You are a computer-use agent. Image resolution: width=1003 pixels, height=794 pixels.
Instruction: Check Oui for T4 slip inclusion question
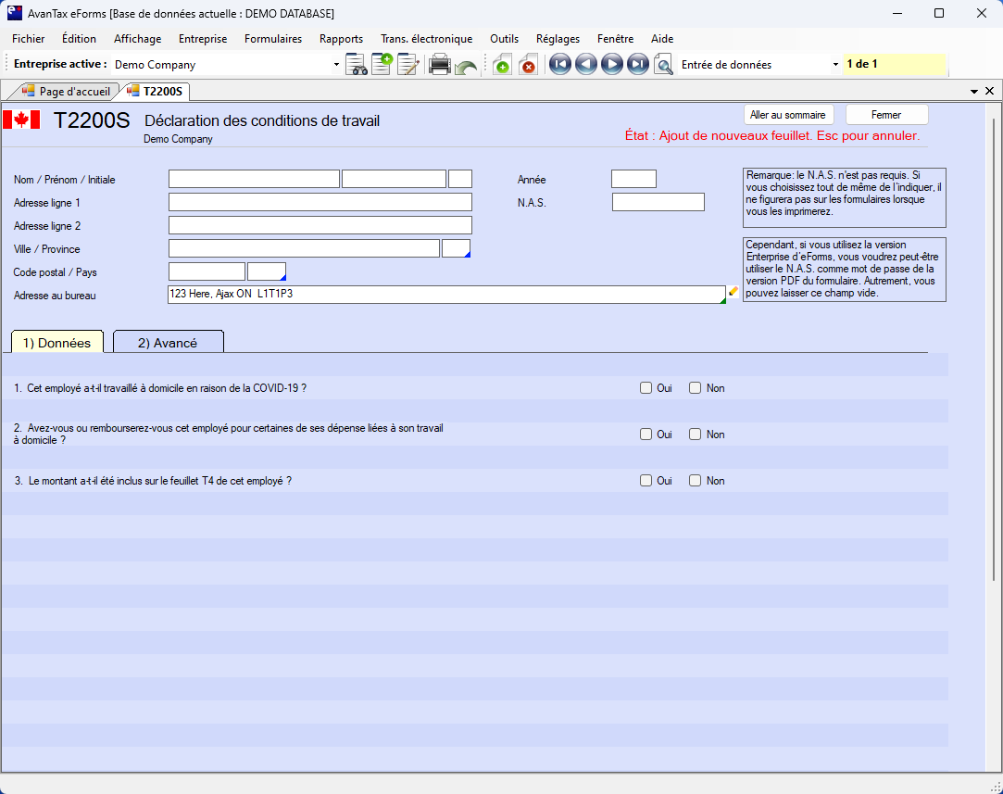(x=646, y=481)
